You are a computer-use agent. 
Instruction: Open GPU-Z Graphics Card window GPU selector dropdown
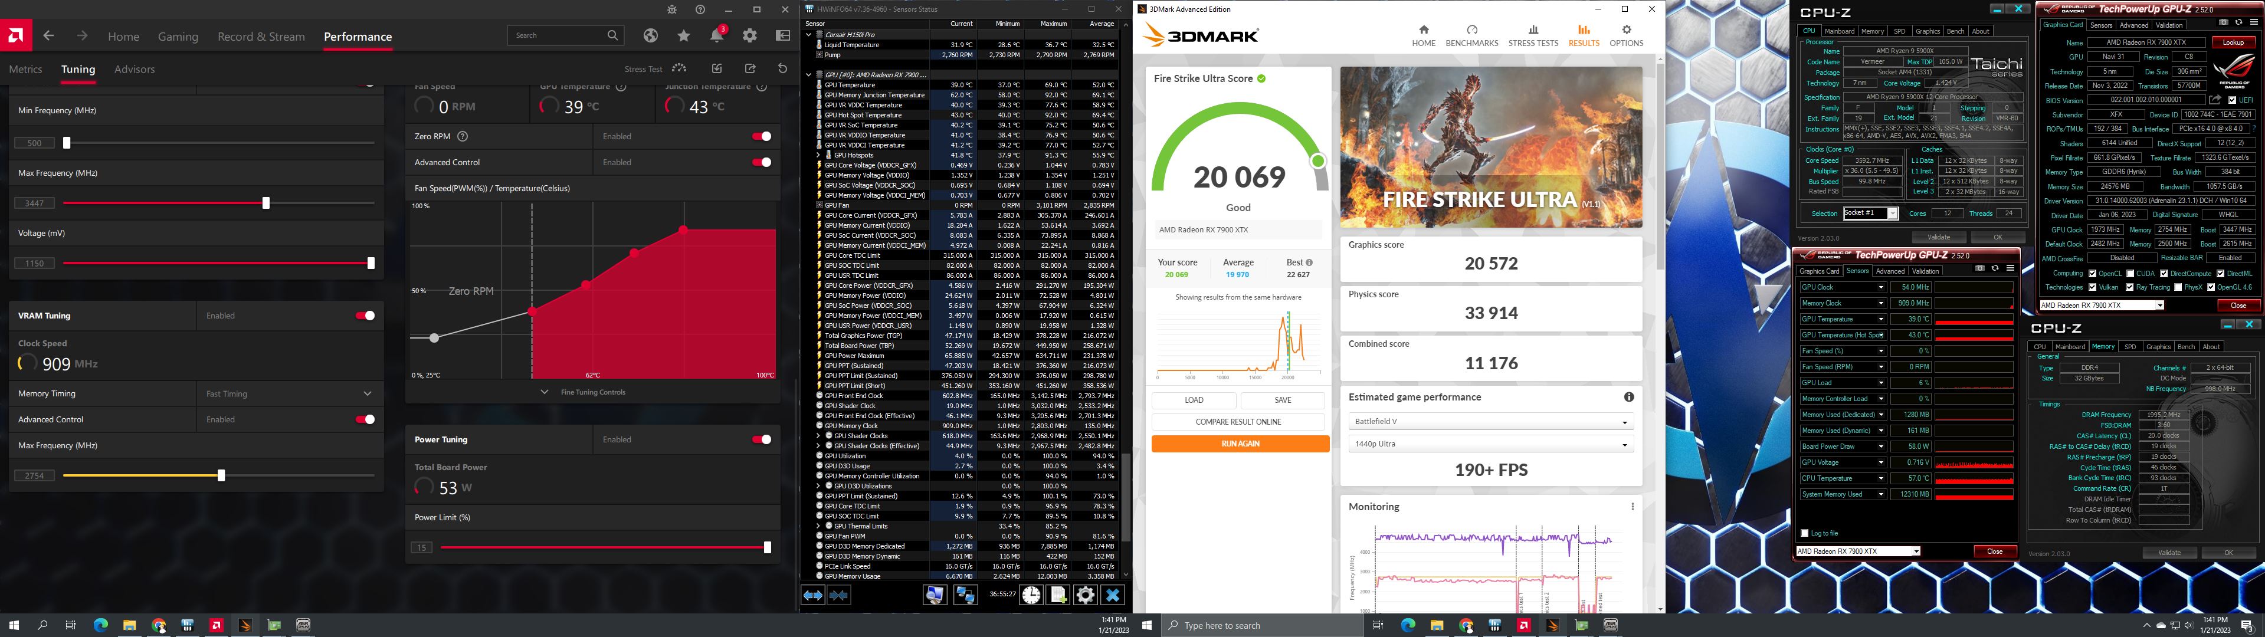[2102, 305]
